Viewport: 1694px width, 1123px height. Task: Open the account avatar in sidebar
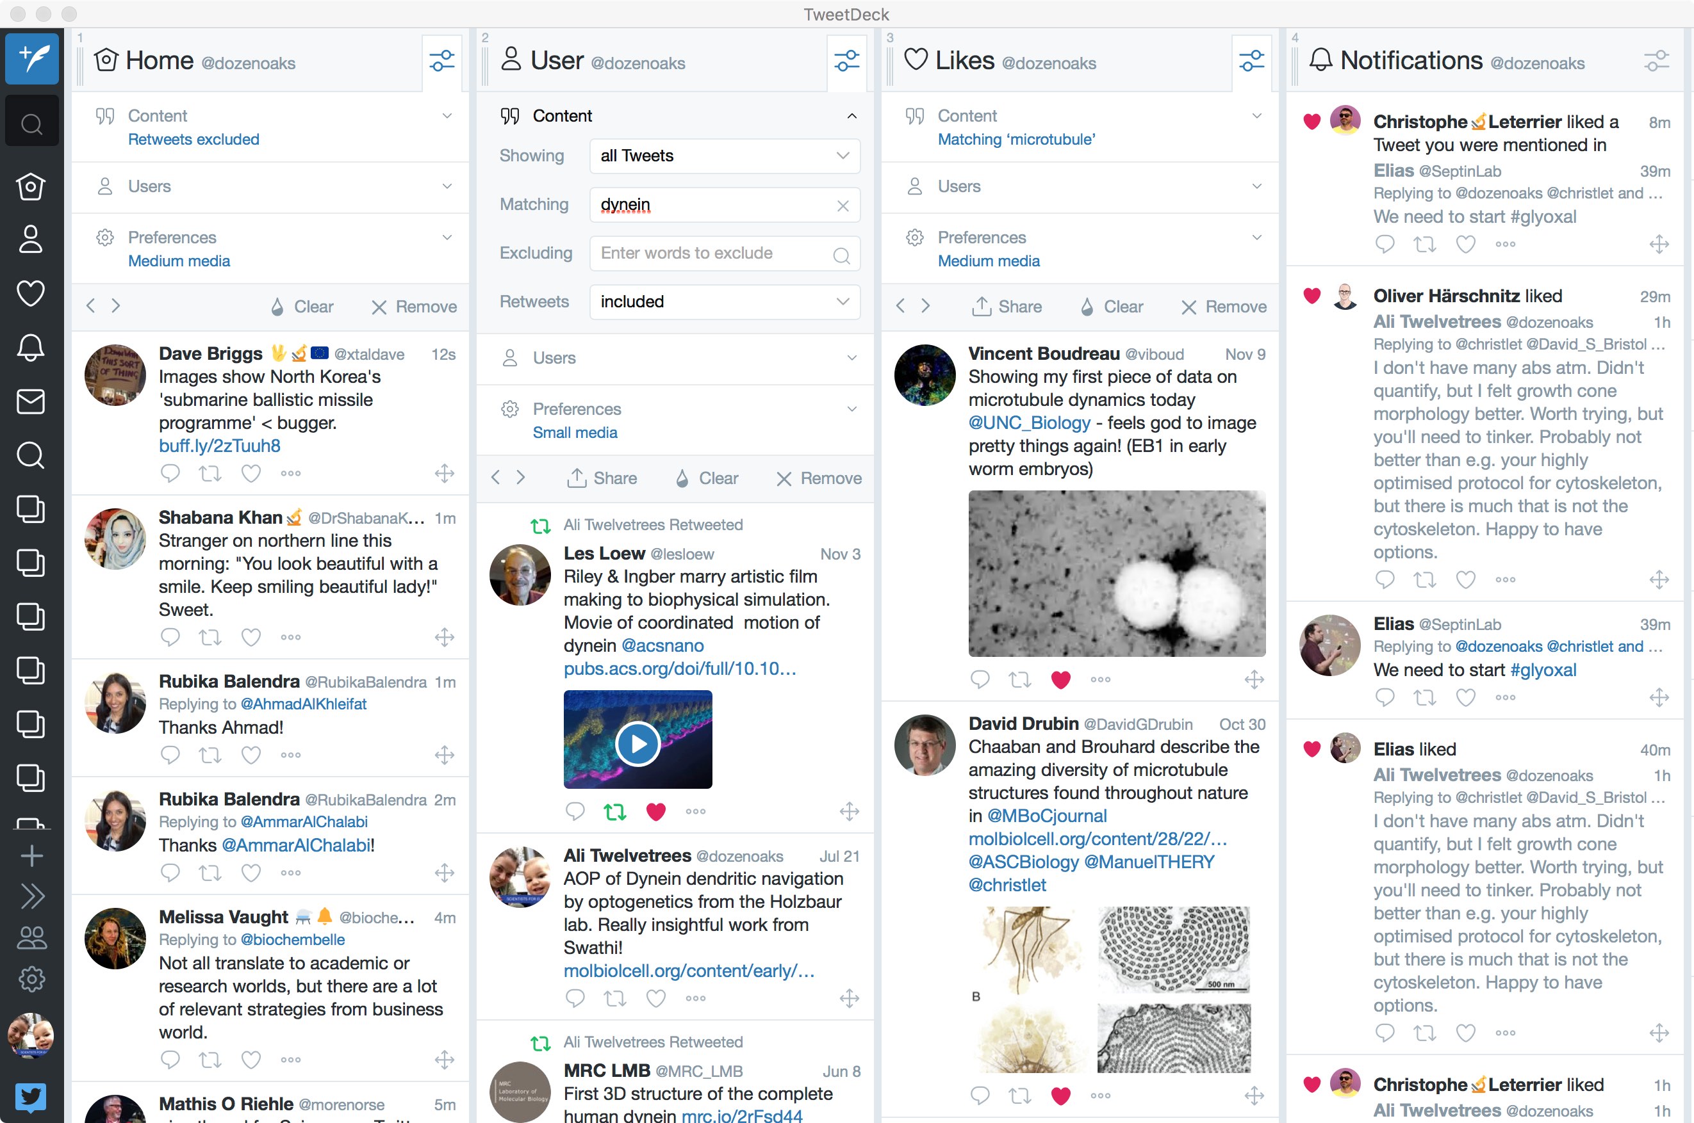(x=31, y=1036)
